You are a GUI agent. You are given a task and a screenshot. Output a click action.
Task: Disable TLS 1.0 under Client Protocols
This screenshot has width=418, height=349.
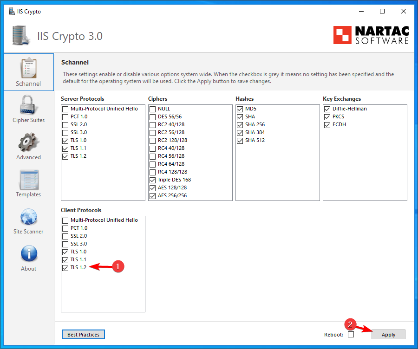[x=65, y=251]
